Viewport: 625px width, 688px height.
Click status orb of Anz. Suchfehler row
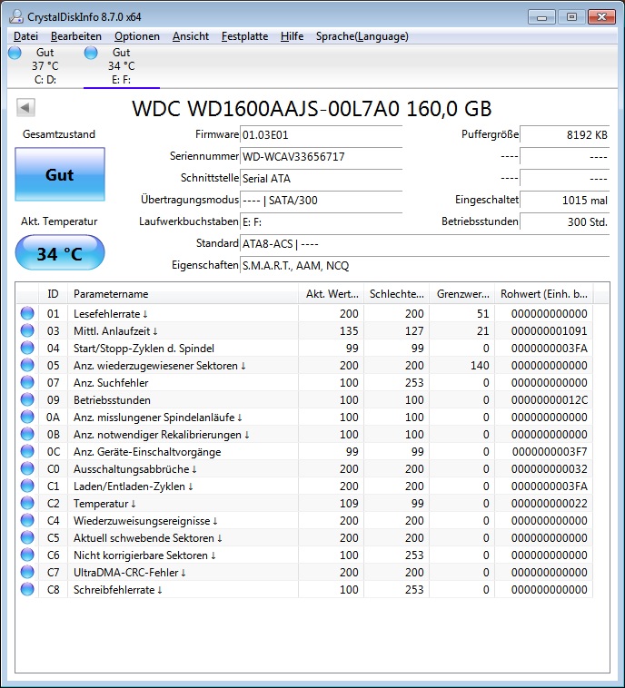pos(27,382)
